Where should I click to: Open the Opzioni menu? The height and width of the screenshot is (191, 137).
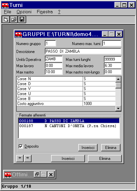point(24,12)
